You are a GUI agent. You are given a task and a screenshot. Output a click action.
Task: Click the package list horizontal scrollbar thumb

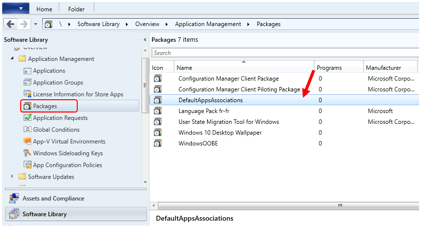(x=289, y=206)
